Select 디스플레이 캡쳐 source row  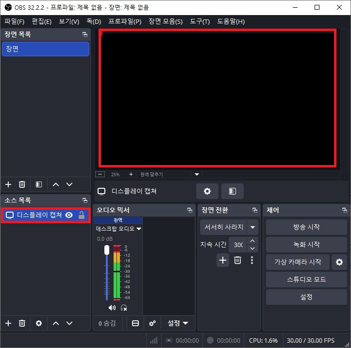46,215
